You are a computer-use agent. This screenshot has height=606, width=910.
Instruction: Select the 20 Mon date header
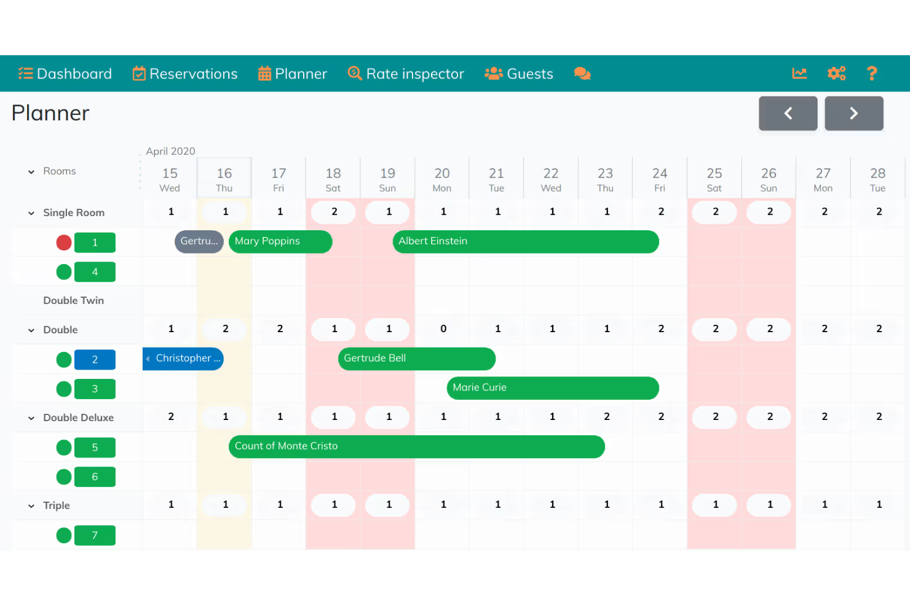(x=442, y=179)
